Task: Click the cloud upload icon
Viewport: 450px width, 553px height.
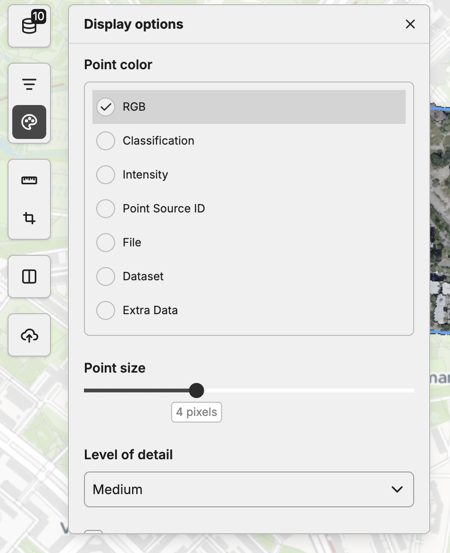Action: click(29, 335)
